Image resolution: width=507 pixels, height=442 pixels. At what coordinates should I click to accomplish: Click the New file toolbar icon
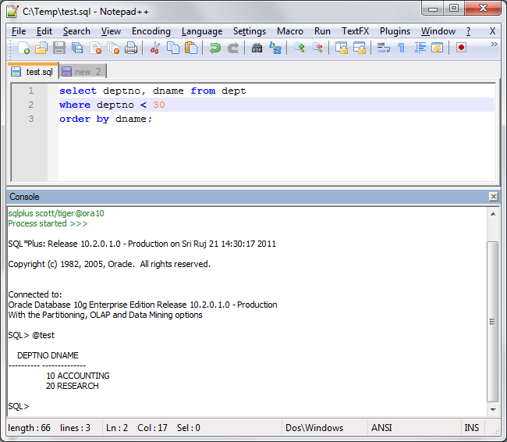23,48
